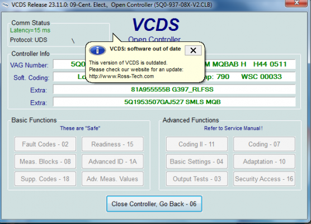Open Meas. Blocks - 08
The image size is (311, 224).
(45, 161)
